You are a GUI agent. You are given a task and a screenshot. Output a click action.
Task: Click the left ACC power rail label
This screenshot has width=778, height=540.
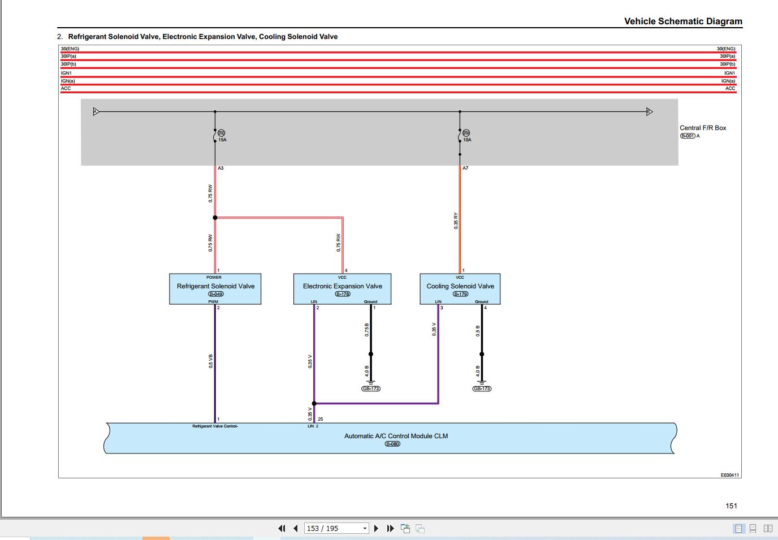click(x=66, y=88)
